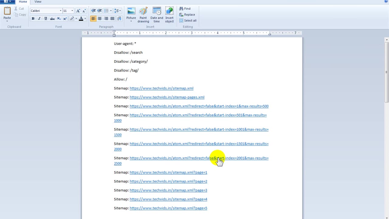This screenshot has height=219, width=389.
Task: Toggle strikethrough formatting
Action: [52, 19]
